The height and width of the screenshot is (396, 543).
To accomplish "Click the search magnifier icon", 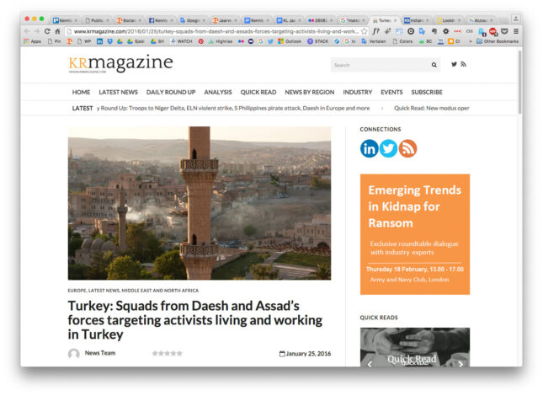I will [x=434, y=65].
